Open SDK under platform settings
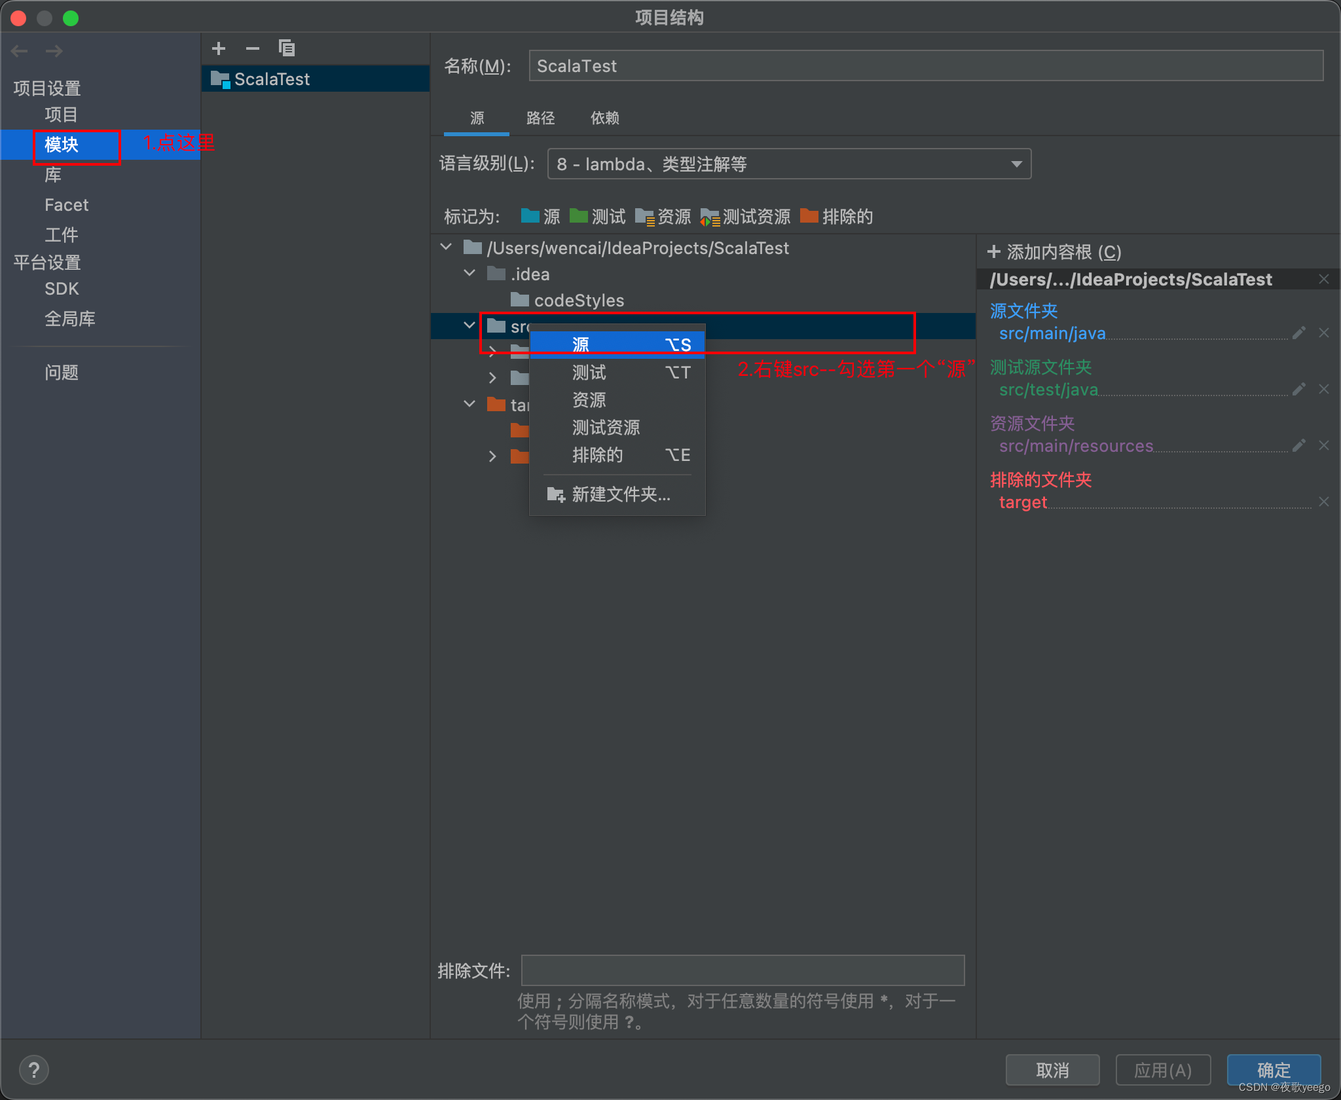The width and height of the screenshot is (1341, 1100). [62, 289]
